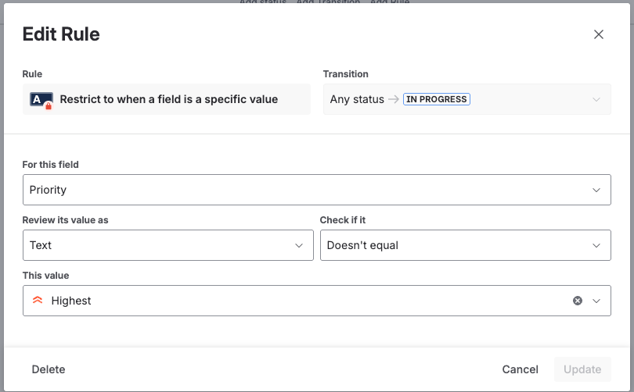Expand the Transition field chevron
Image resolution: width=634 pixels, height=392 pixels.
click(x=596, y=100)
